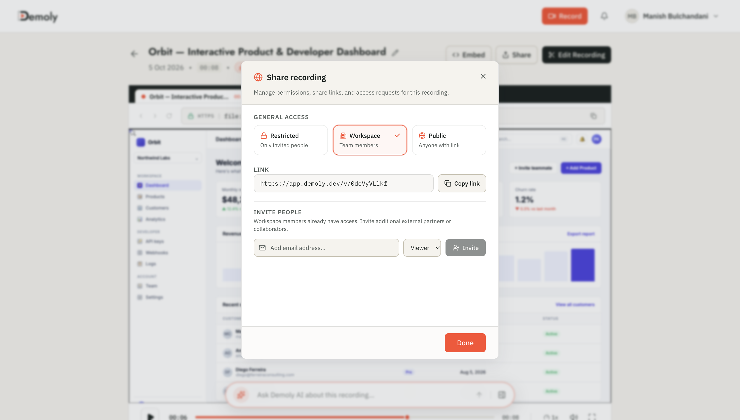Open the Viewer role dropdown

422,248
